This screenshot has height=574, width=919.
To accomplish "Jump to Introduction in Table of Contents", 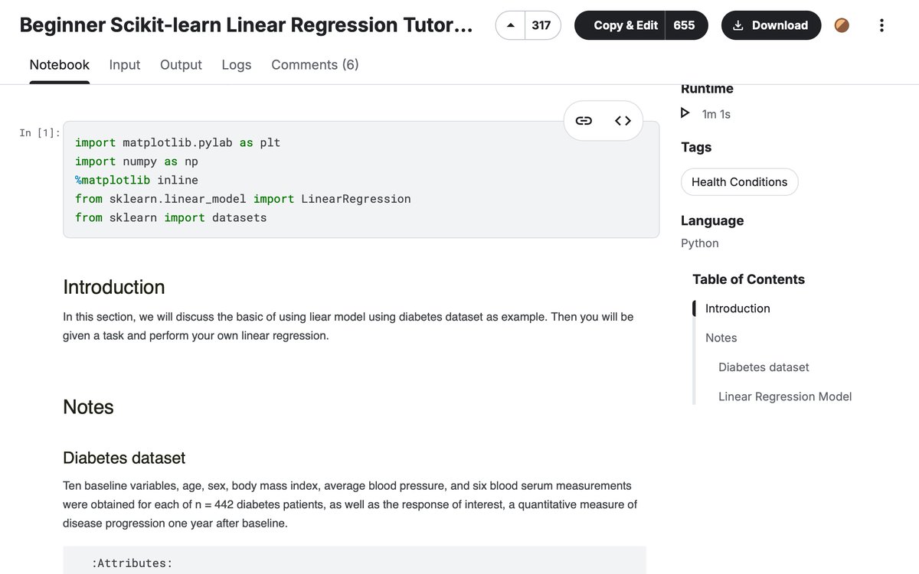I will [737, 308].
